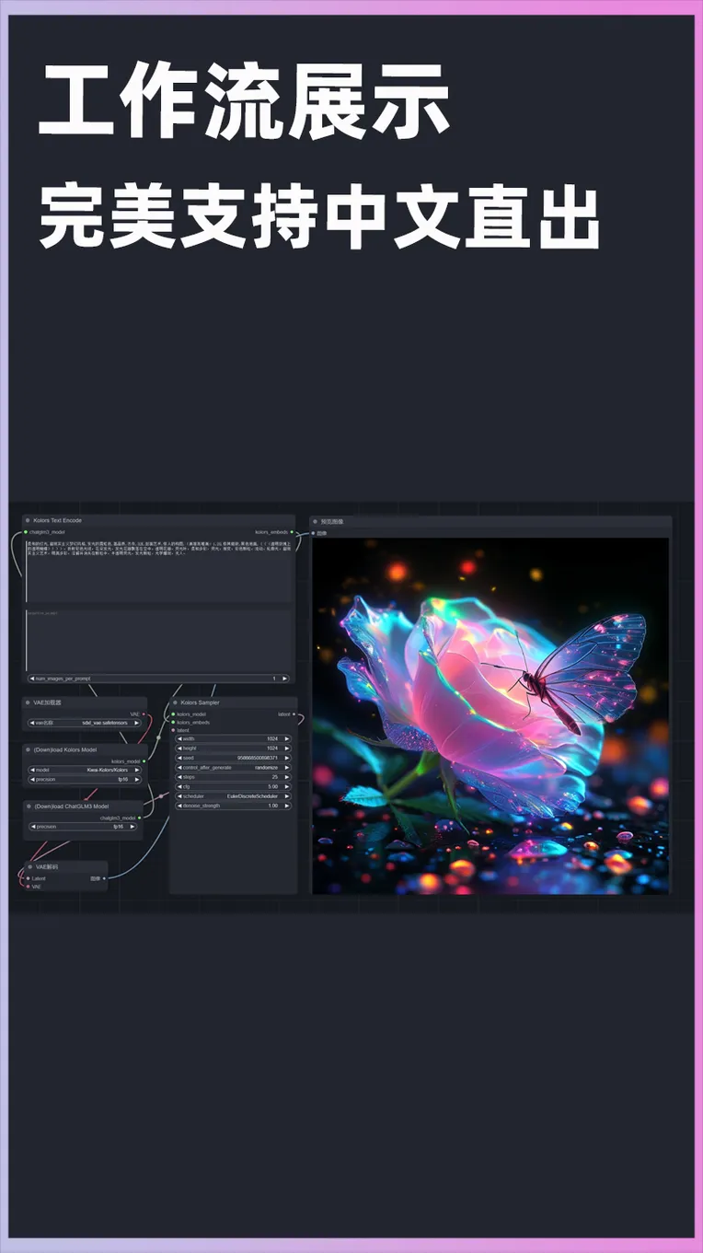
Task: Click kolors_model output port on Kolors Model loader
Action: (x=144, y=761)
